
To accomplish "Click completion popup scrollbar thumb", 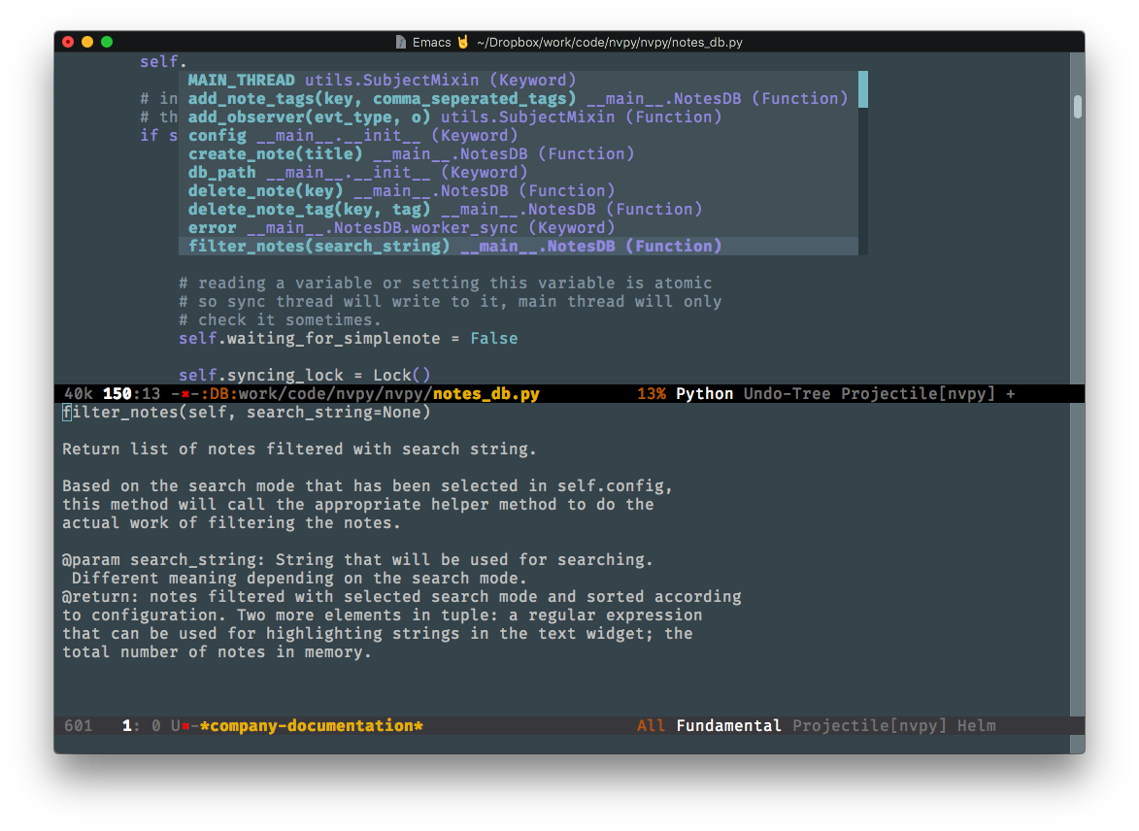I will [x=863, y=89].
